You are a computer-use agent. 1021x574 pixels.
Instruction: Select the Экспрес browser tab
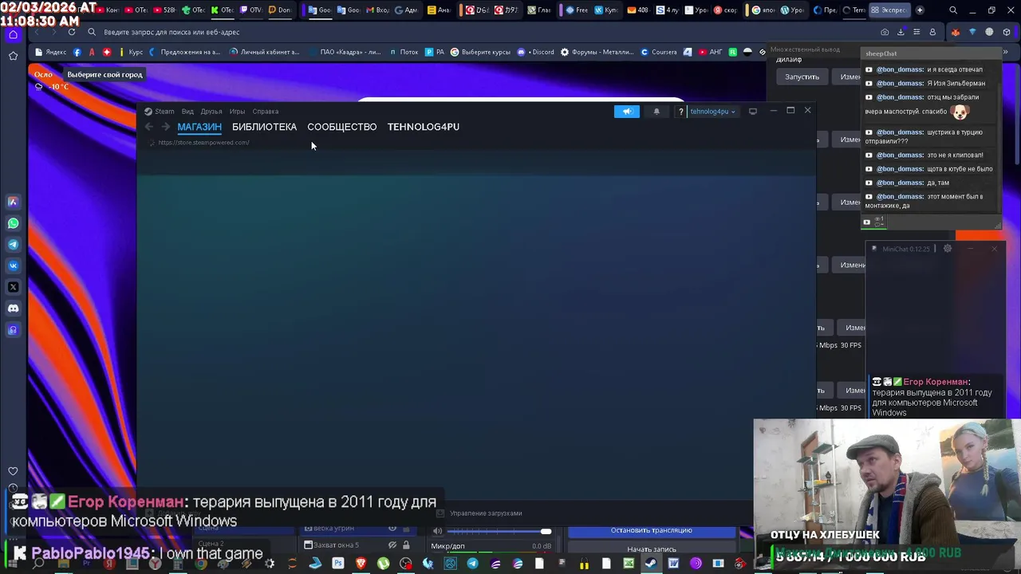888,10
